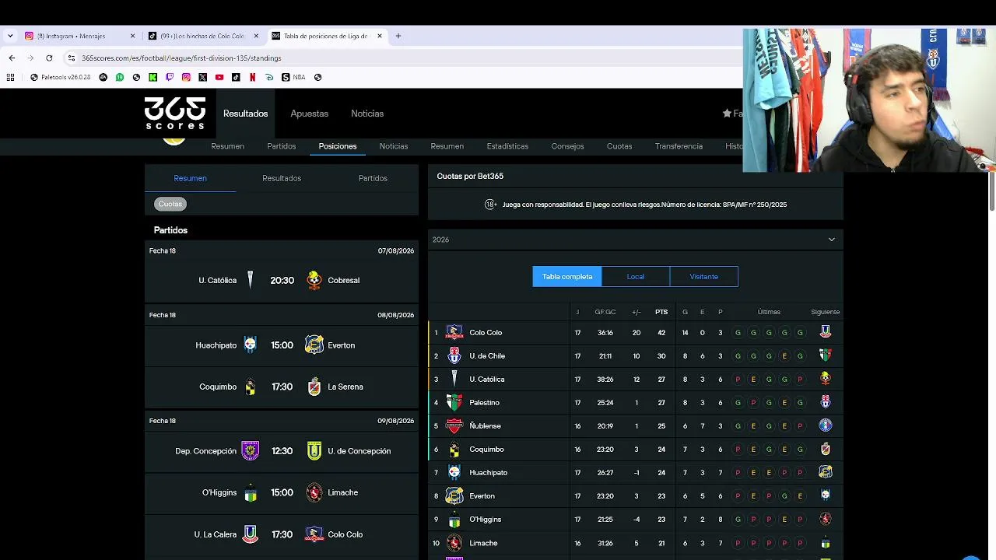This screenshot has height=560, width=996.
Task: Switch to the Instagram Mensajes browser tab
Action: [78, 36]
